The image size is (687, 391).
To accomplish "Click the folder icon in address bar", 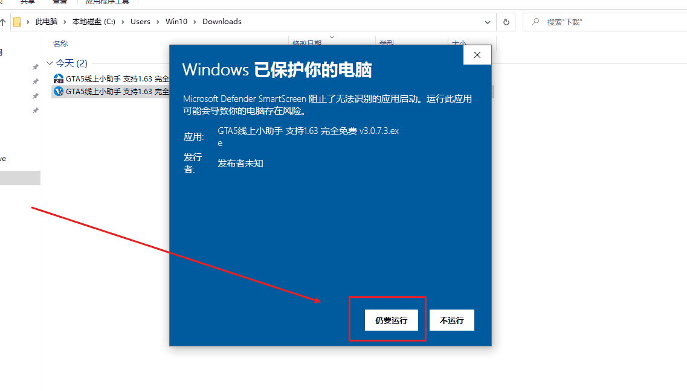I will 17,22.
